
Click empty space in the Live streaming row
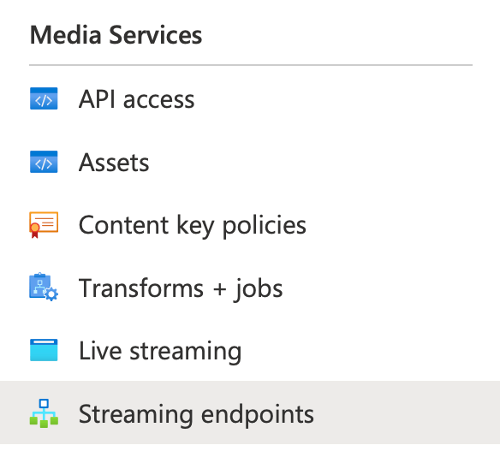click(x=366, y=350)
